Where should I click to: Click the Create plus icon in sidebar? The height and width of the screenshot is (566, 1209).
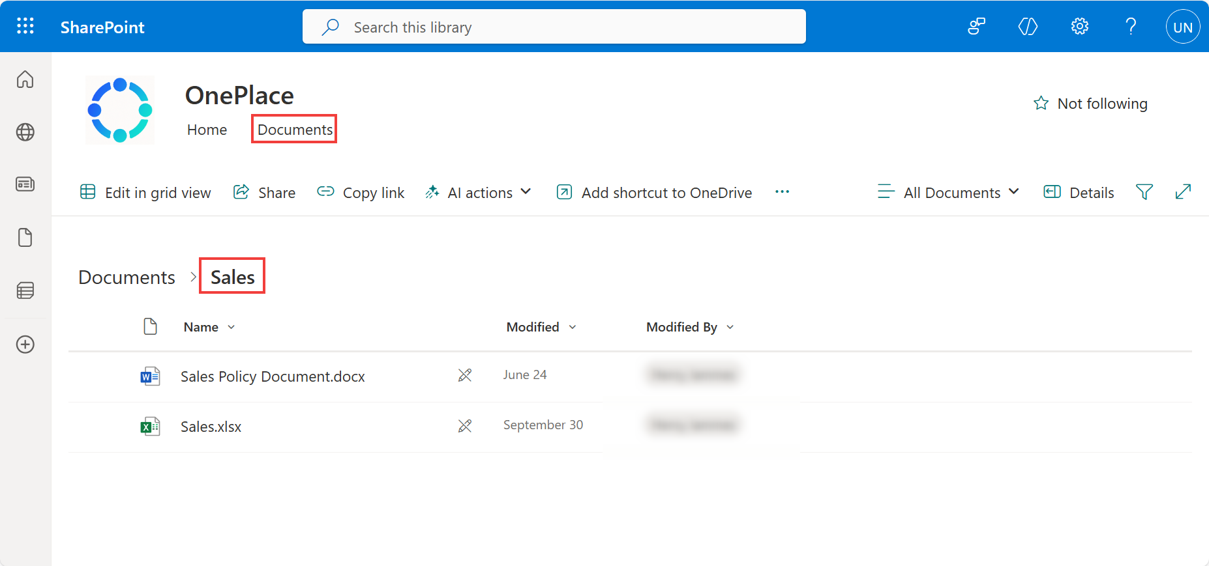tap(25, 345)
